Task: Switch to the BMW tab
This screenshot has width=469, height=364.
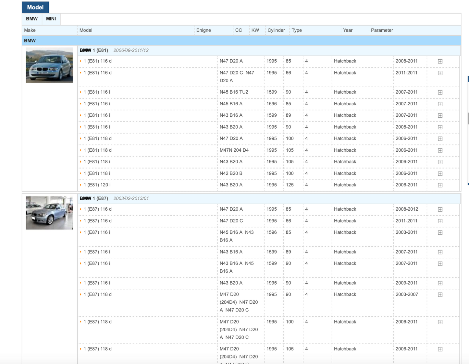Action: tap(32, 19)
